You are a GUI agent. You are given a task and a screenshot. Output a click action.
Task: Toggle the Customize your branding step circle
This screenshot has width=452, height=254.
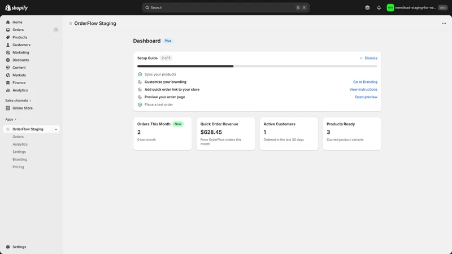point(140,82)
